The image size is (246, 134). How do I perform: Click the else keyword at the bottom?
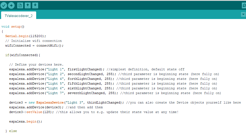[13, 131]
